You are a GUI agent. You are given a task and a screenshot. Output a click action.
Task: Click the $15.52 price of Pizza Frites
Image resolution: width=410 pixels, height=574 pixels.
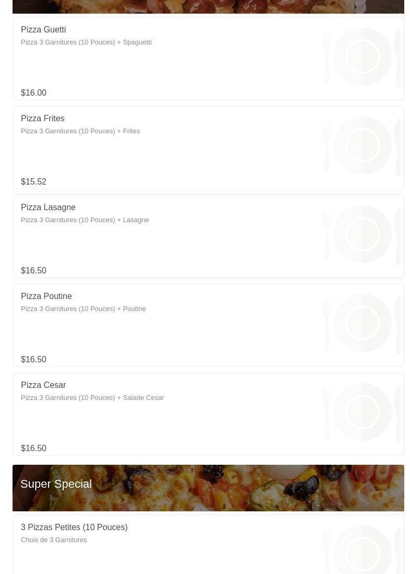33,182
